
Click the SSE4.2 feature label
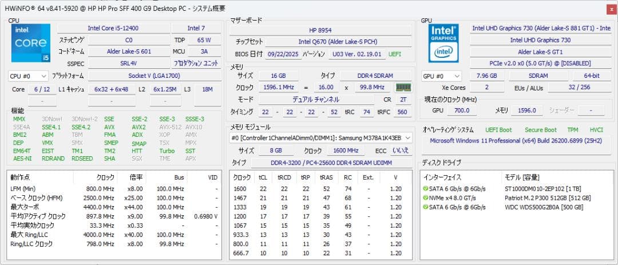(81, 127)
